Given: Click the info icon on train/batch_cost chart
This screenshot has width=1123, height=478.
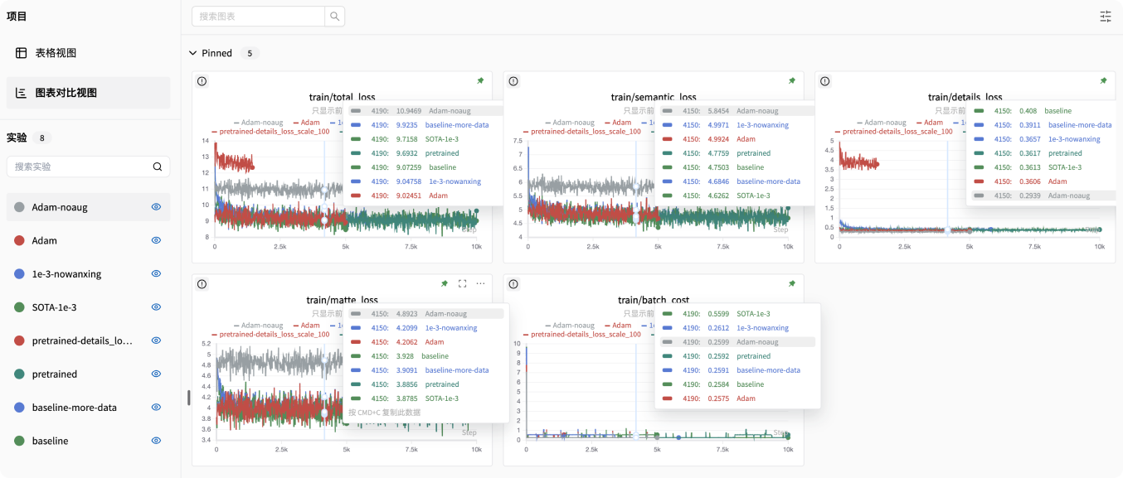Looking at the screenshot, I should click(513, 284).
